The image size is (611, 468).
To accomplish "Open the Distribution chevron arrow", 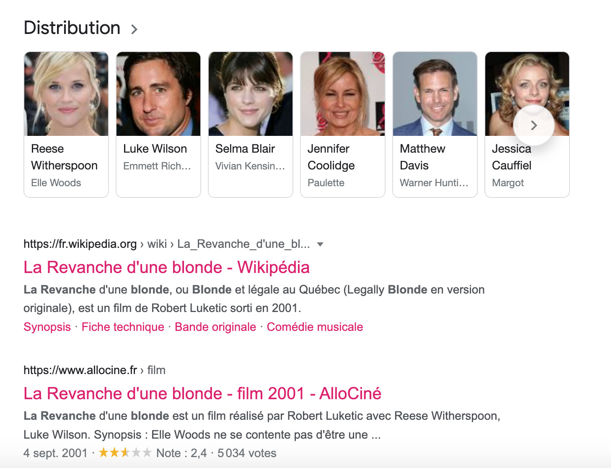I will coord(134,29).
